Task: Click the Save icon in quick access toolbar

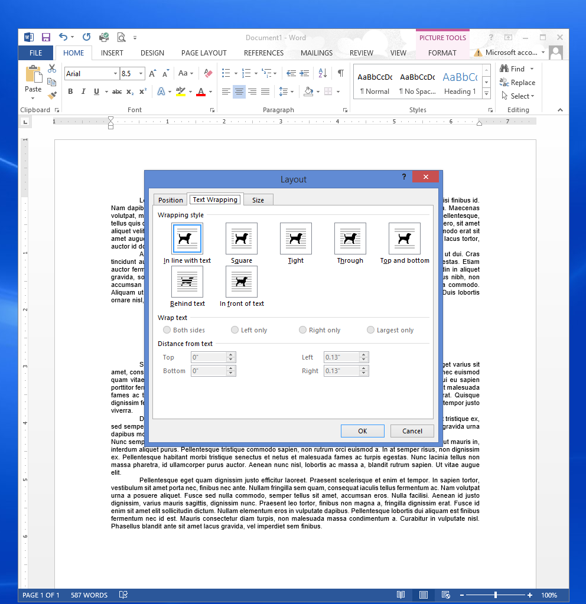Action: point(46,37)
